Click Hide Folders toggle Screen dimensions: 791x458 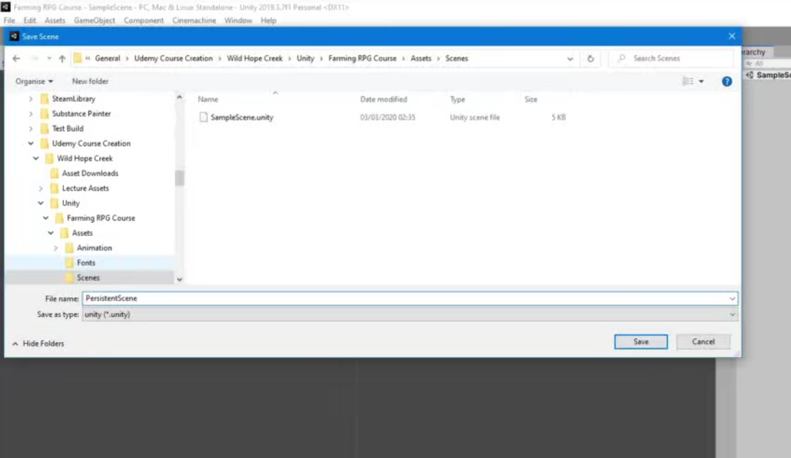(38, 344)
